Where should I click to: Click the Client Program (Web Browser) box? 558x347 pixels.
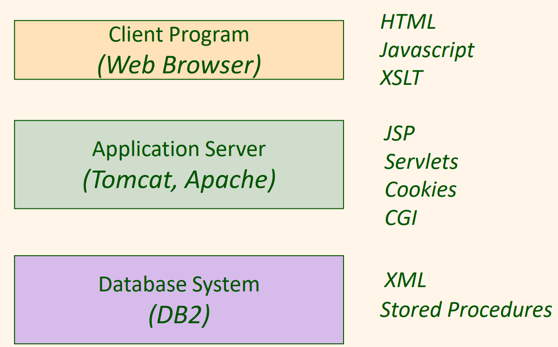pos(179,50)
